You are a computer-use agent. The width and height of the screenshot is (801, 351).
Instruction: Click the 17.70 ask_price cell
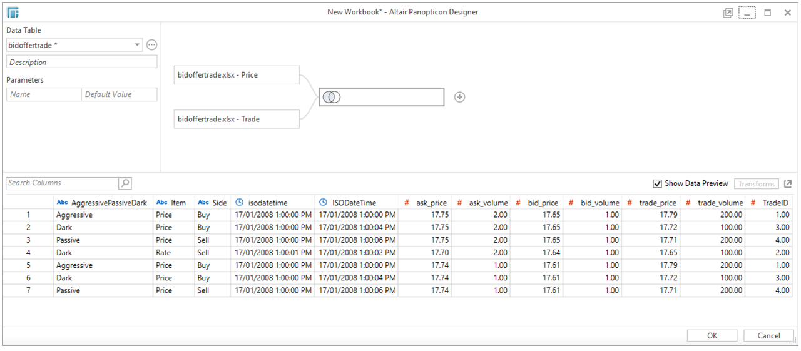click(x=425, y=253)
